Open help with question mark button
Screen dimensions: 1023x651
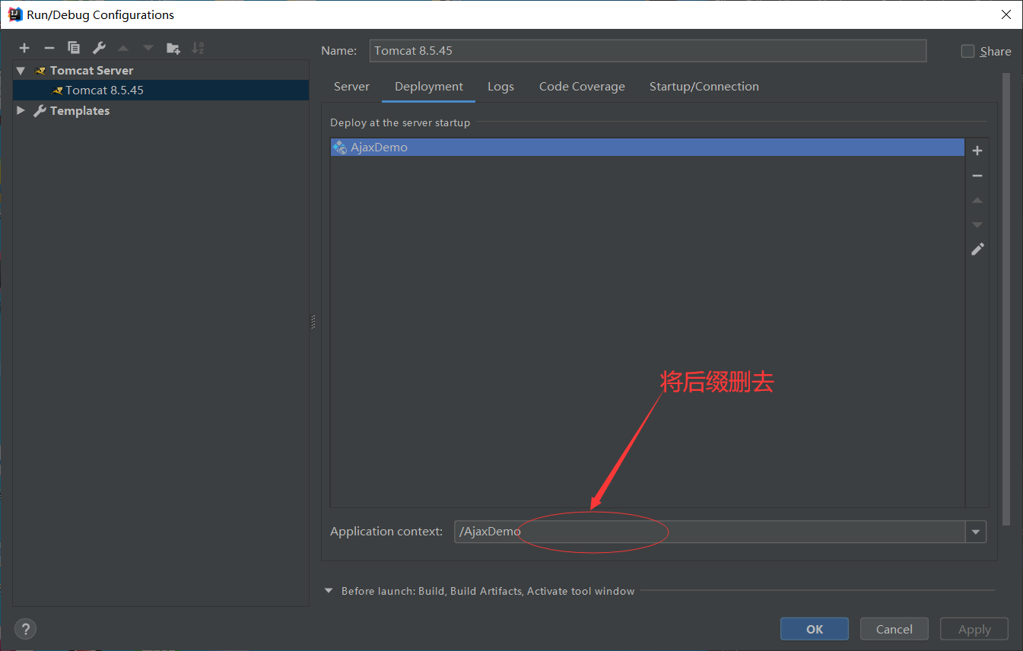pyautogui.click(x=25, y=629)
